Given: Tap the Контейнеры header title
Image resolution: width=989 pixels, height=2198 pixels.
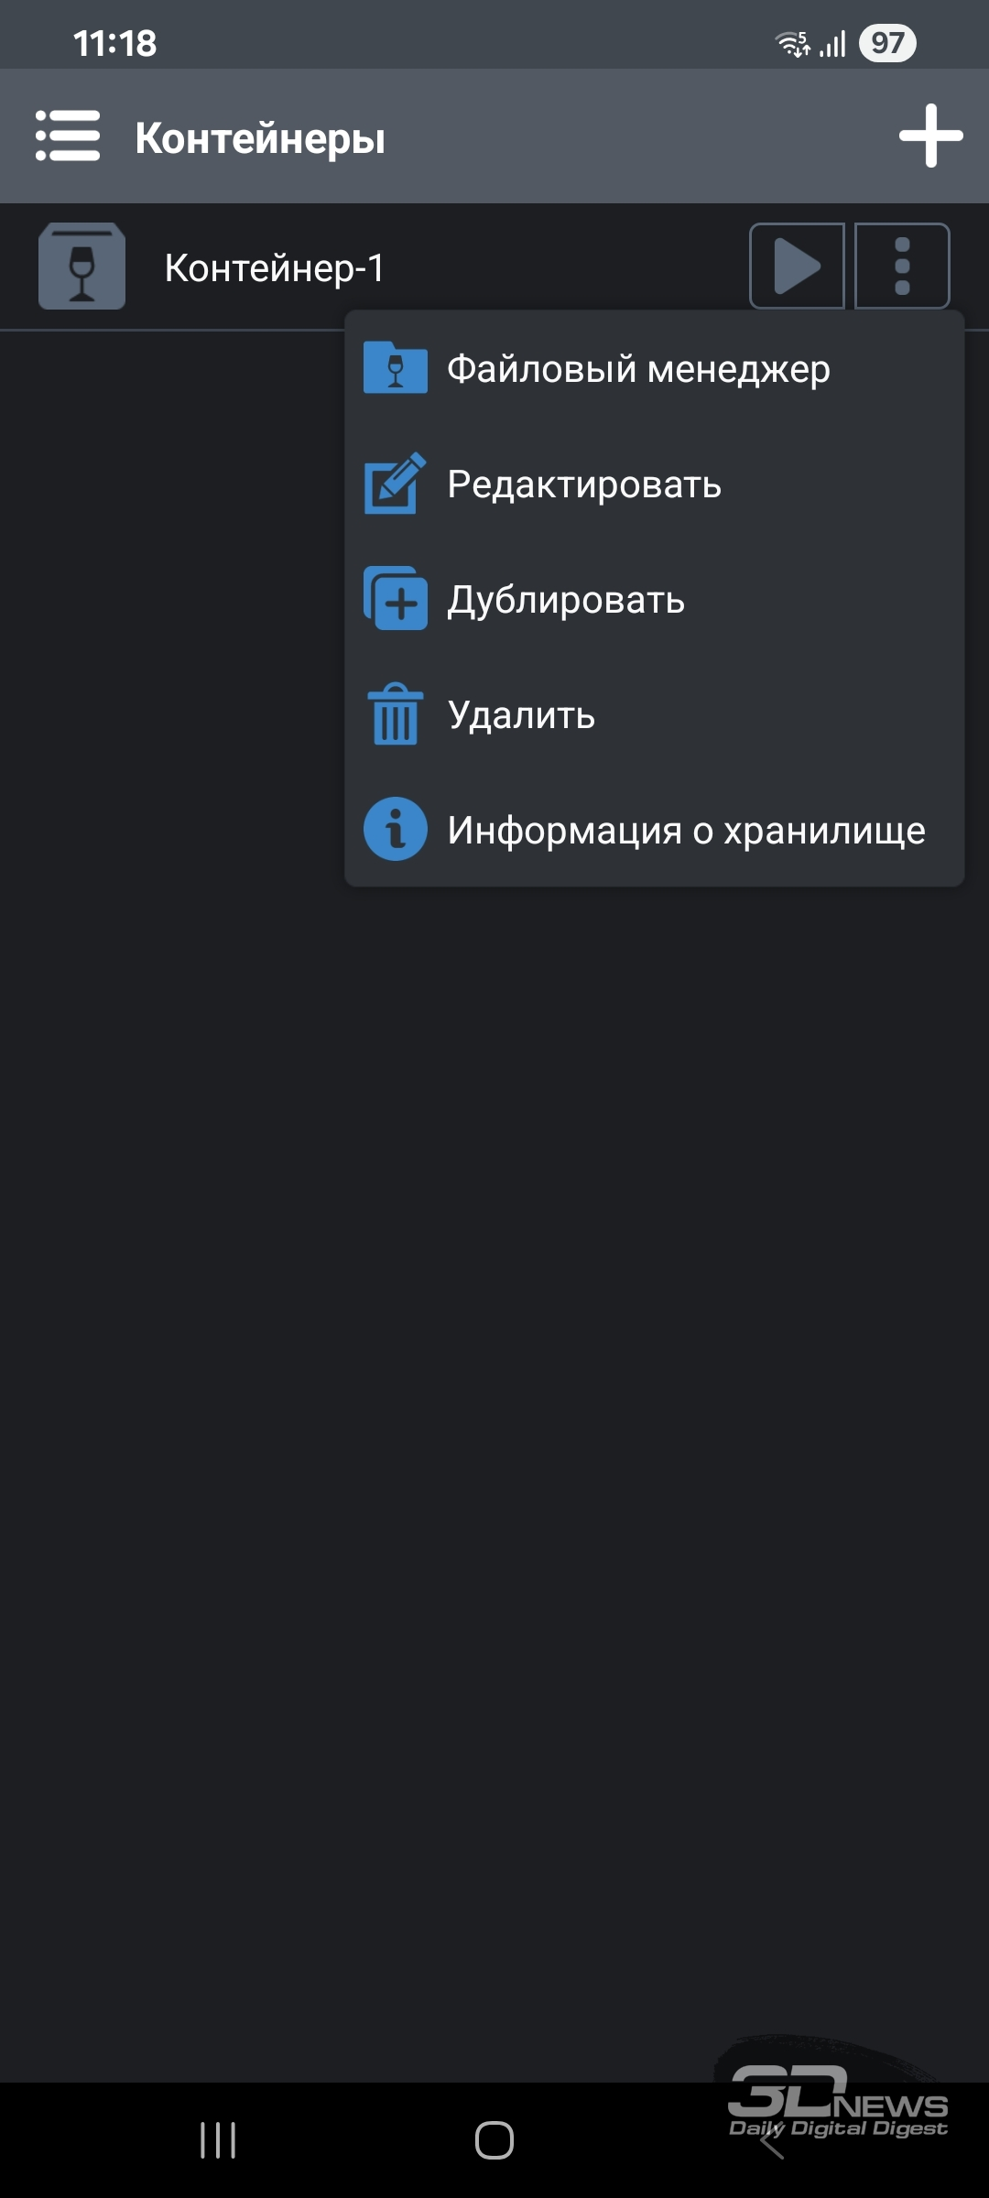Looking at the screenshot, I should coord(260,138).
